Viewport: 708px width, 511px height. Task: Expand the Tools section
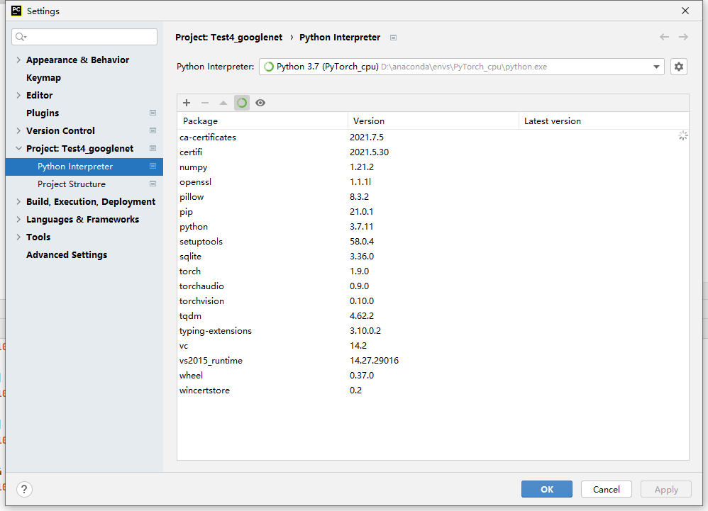coord(18,237)
